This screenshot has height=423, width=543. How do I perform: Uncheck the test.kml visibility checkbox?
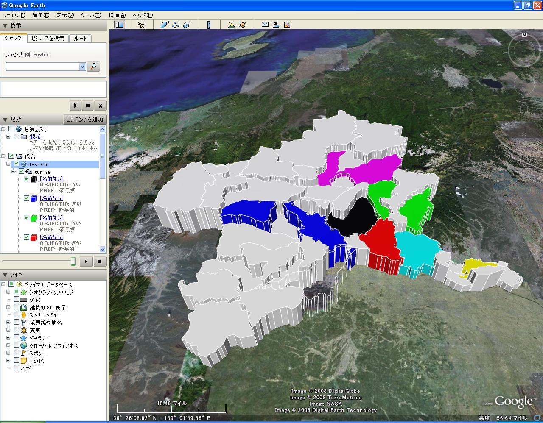[16, 164]
